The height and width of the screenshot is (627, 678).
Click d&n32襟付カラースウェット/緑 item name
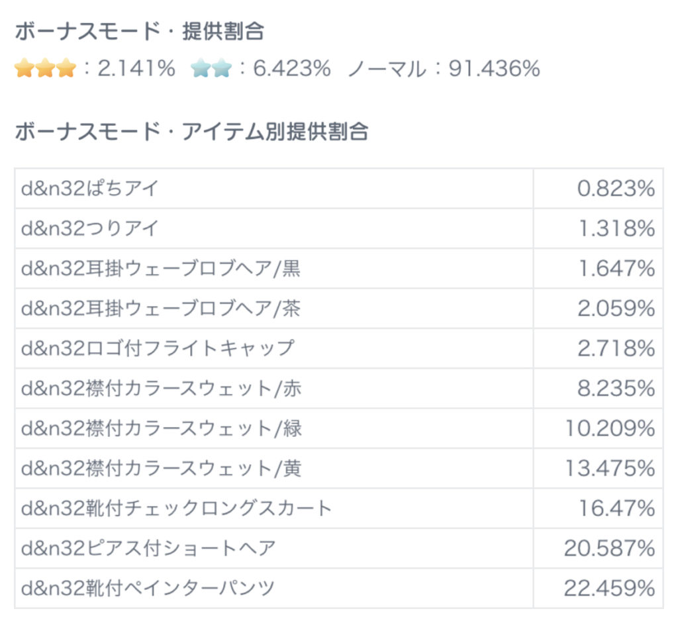tap(161, 428)
